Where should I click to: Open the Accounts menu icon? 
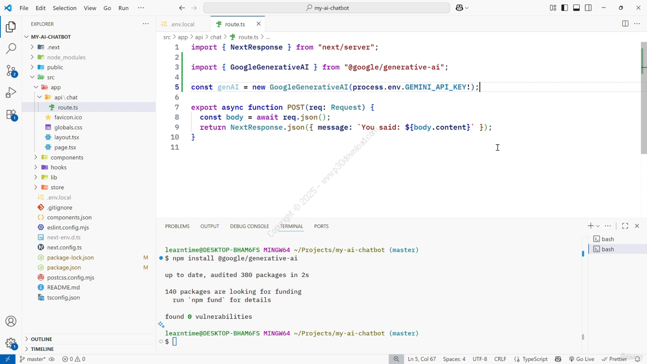coord(11,322)
